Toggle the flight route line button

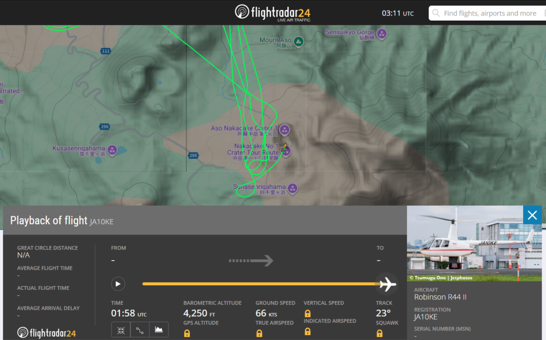[140, 330]
